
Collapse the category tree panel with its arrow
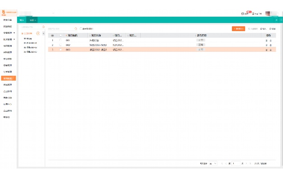pos(43,33)
